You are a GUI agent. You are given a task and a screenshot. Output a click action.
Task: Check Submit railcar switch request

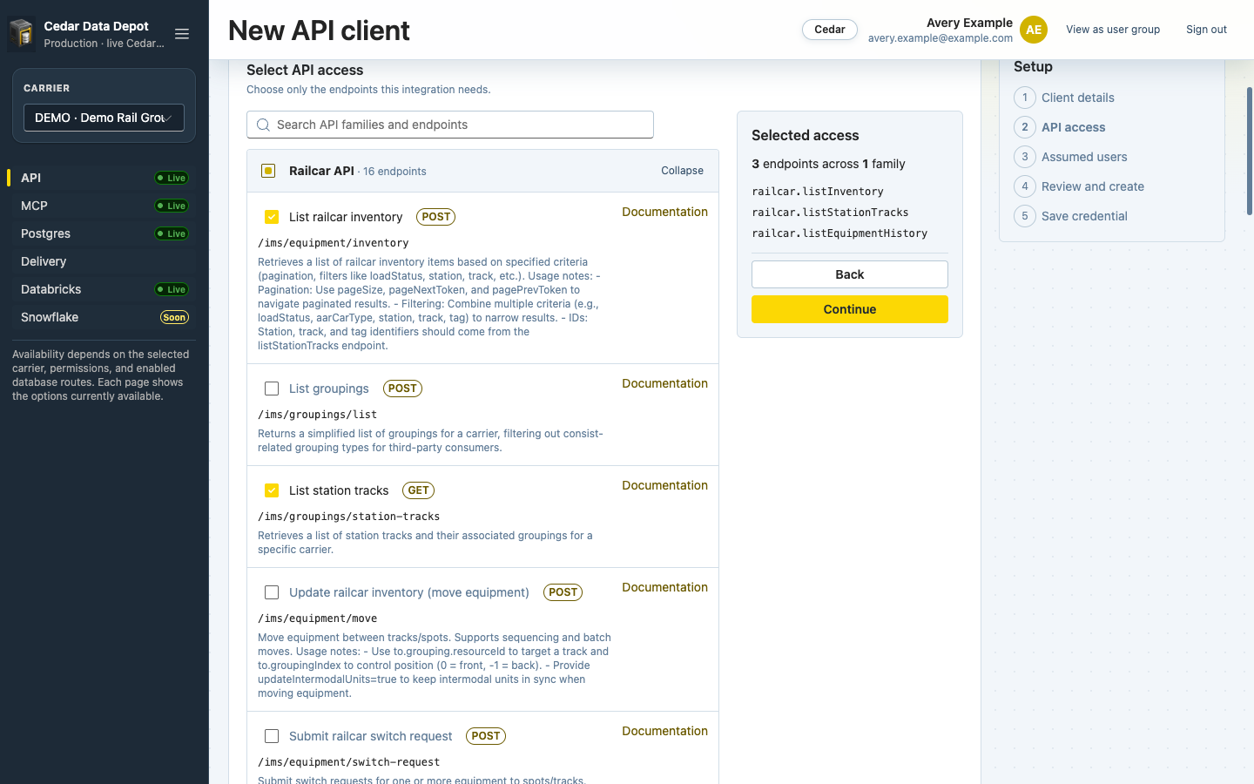(272, 736)
